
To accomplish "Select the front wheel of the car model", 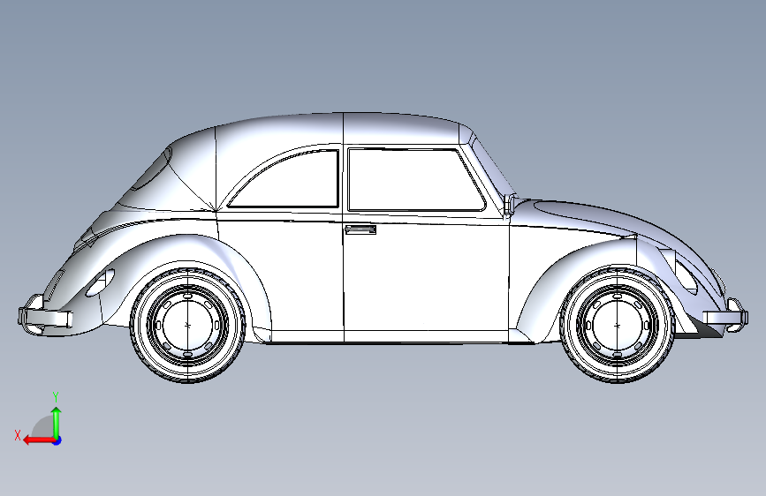I will pos(617,325).
